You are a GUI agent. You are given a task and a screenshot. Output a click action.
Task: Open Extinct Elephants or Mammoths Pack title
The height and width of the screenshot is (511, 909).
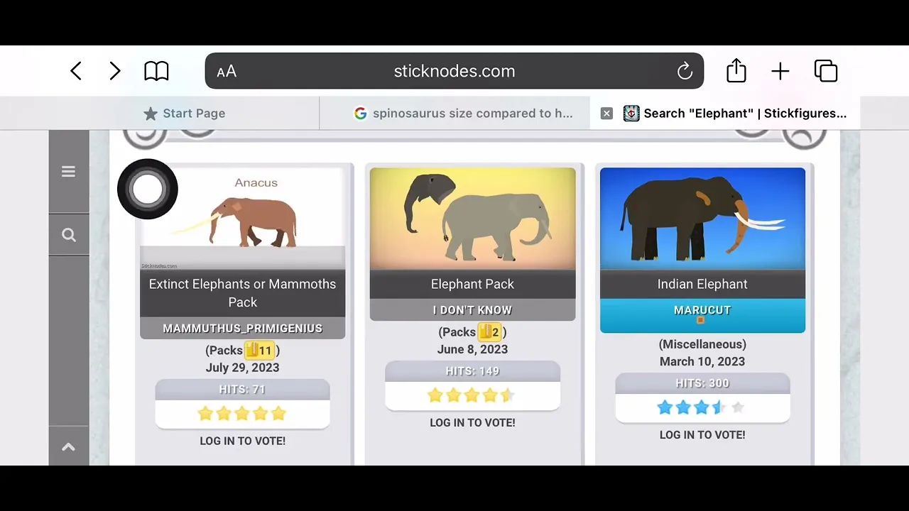pyautogui.click(x=243, y=293)
